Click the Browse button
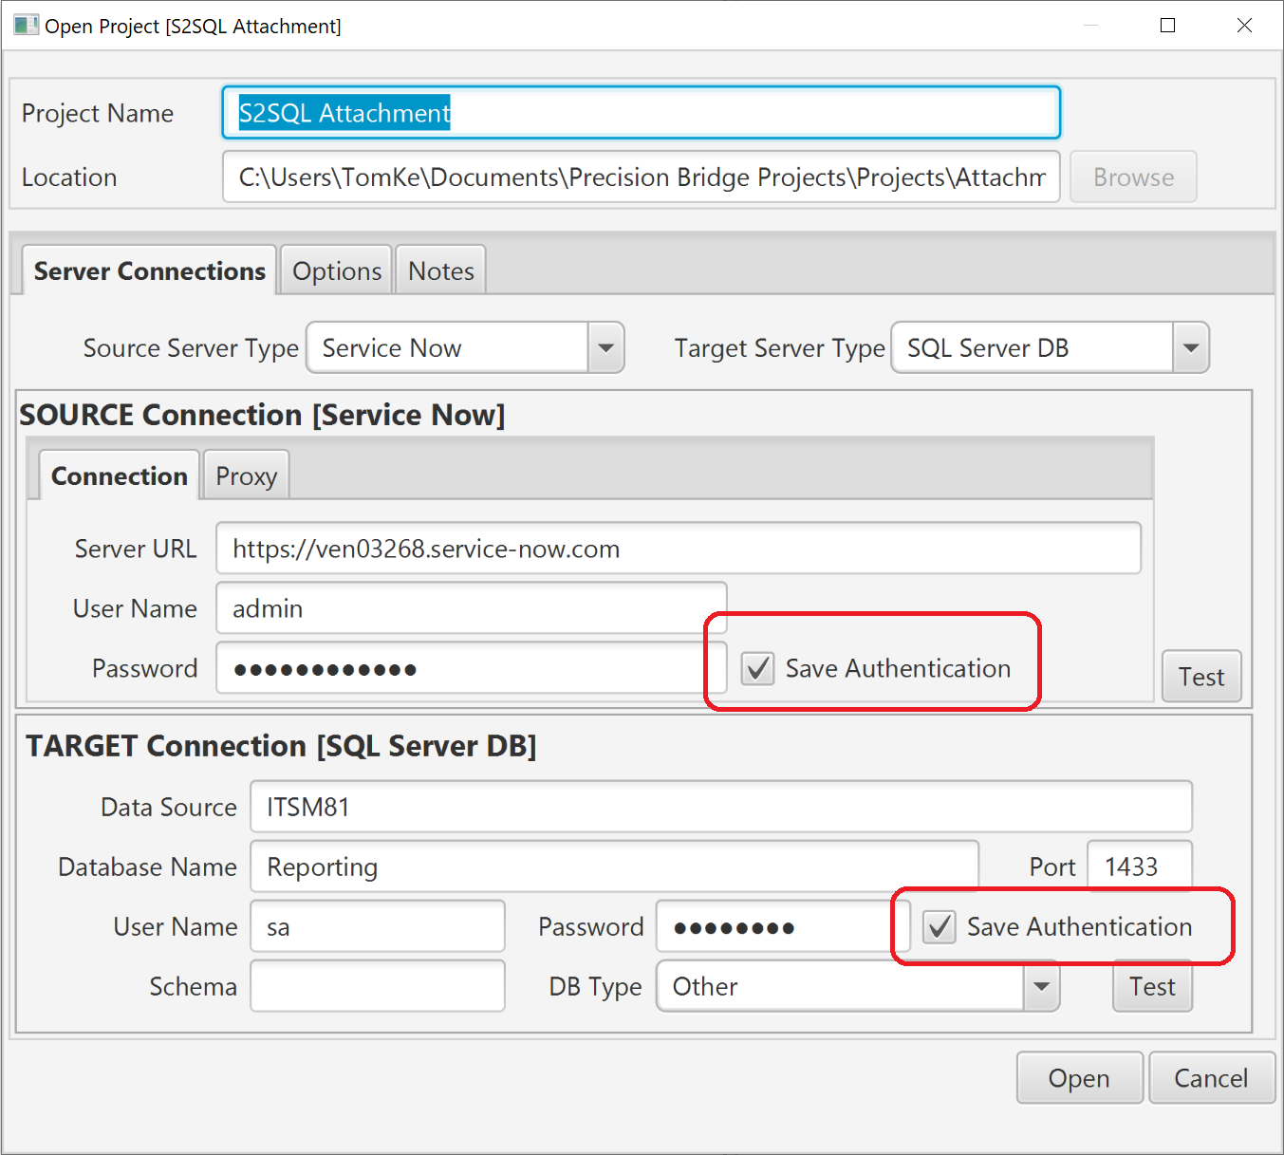The image size is (1284, 1155). pos(1133,177)
